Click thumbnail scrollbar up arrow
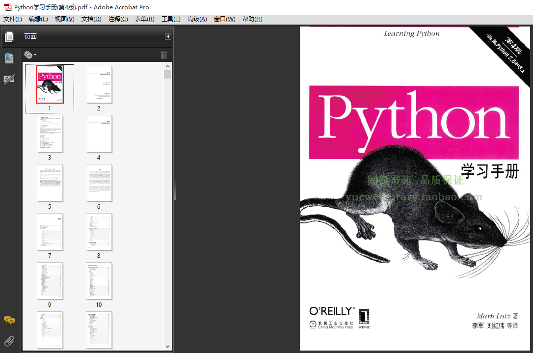Screen dimensions: 533x353 tap(168, 66)
